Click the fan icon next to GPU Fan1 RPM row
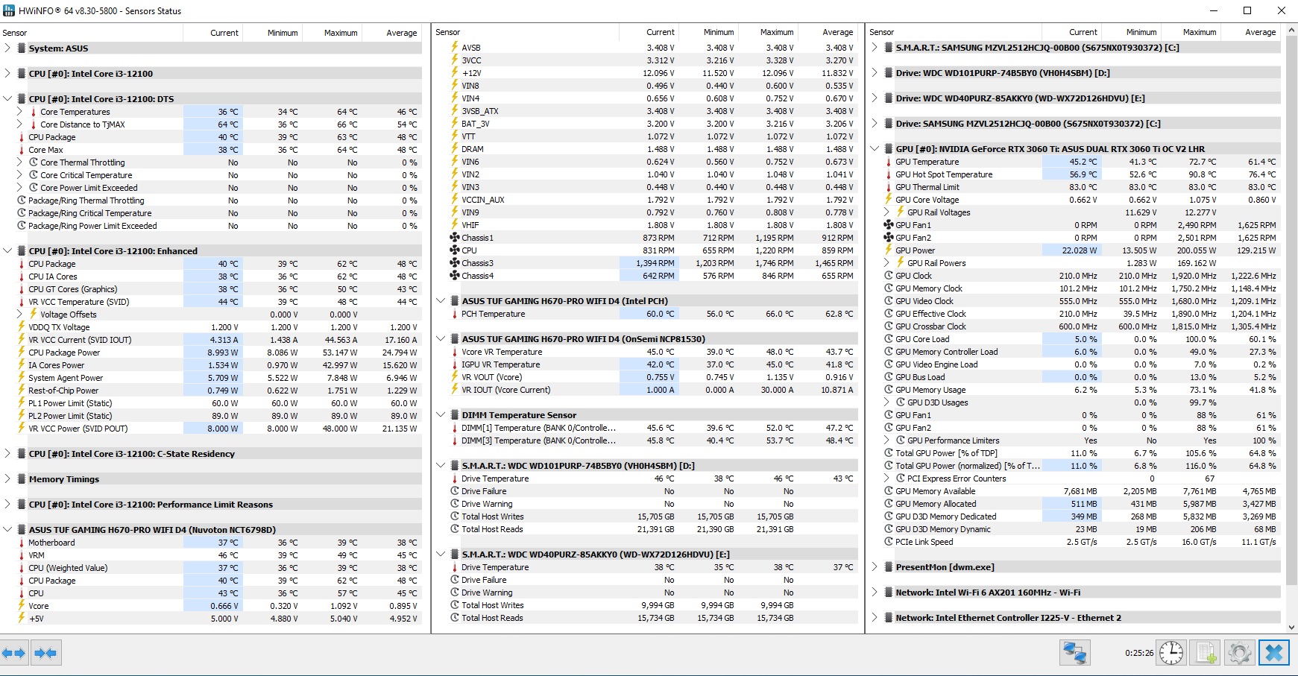The height and width of the screenshot is (676, 1298). click(889, 225)
